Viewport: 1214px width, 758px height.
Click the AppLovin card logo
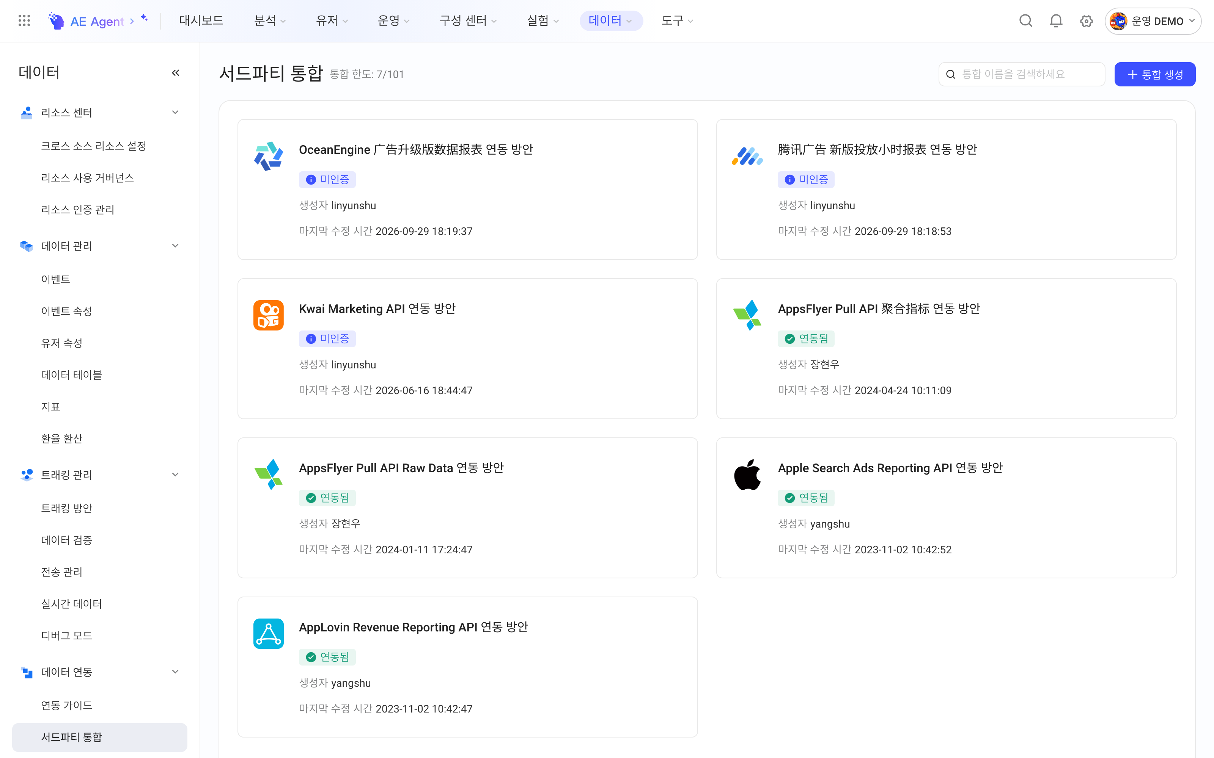[x=268, y=634]
